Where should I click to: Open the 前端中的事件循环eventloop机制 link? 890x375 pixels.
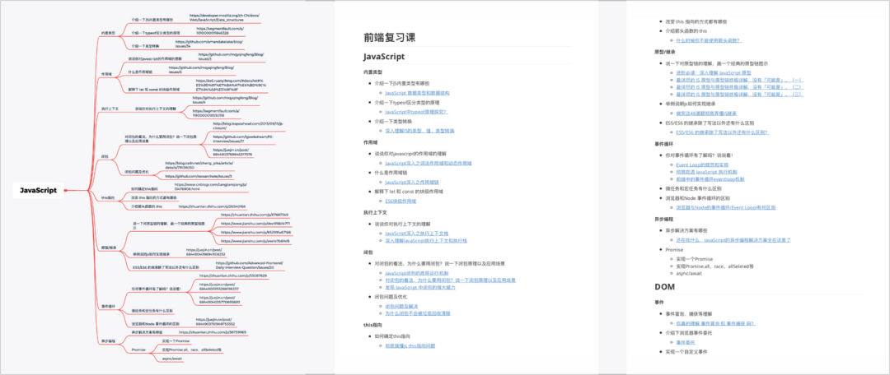pos(710,179)
